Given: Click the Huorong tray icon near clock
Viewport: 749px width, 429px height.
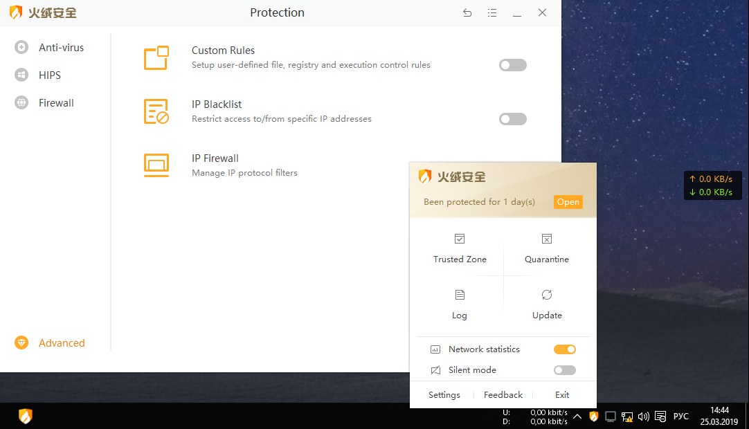Looking at the screenshot, I should coord(594,417).
